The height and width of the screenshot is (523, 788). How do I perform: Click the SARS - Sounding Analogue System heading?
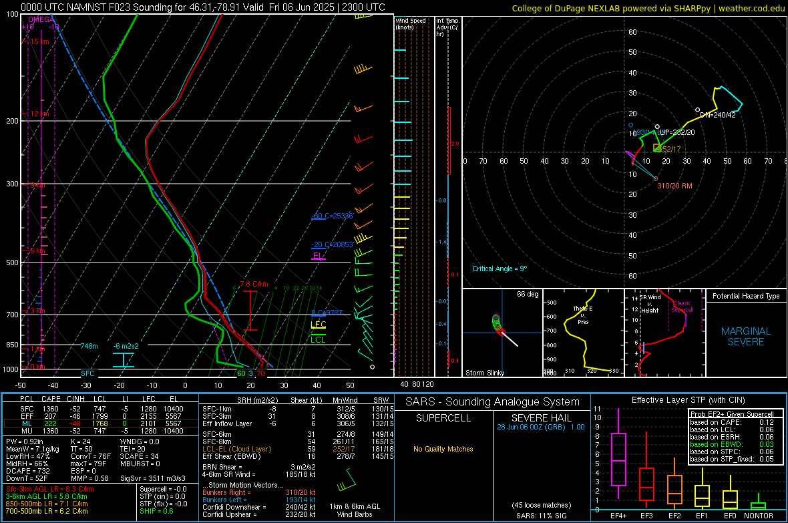tap(492, 402)
